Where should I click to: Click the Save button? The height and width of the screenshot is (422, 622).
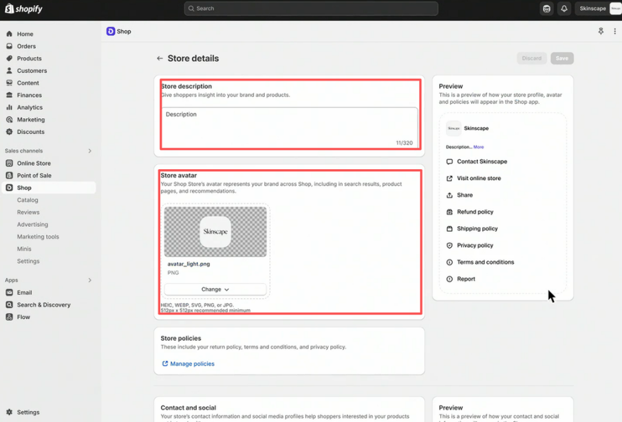(x=561, y=58)
